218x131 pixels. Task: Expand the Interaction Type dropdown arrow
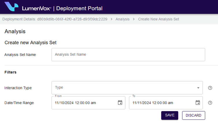pyautogui.click(x=198, y=88)
